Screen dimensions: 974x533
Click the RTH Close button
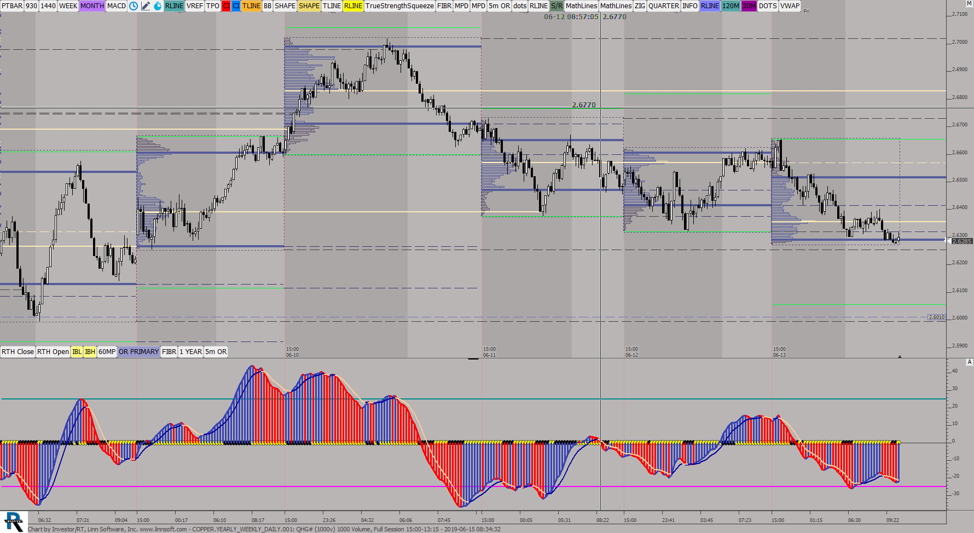coord(18,352)
